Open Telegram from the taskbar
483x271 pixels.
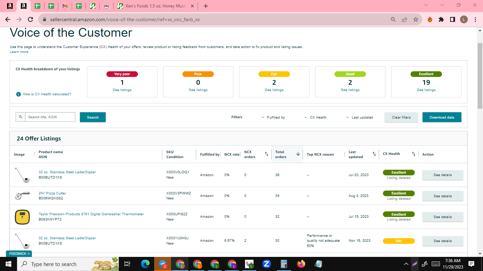163,264
